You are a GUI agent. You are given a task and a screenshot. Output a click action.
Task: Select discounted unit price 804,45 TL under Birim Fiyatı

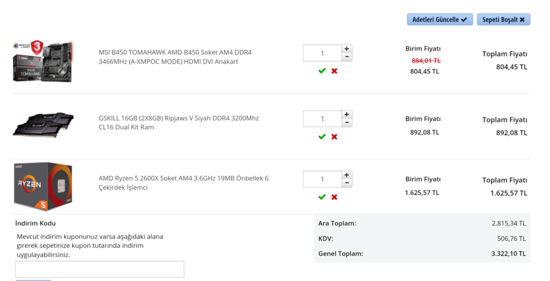[x=425, y=71]
